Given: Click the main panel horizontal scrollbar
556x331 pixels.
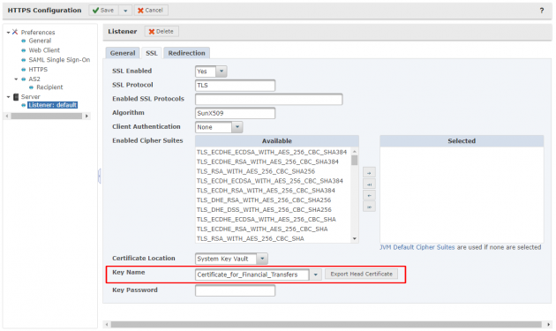Looking at the screenshot, I should click(x=327, y=324).
